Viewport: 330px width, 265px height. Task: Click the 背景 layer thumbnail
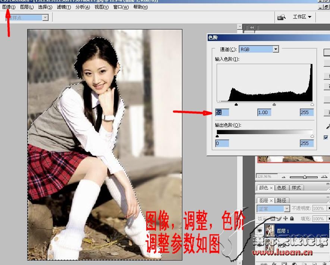(270, 245)
